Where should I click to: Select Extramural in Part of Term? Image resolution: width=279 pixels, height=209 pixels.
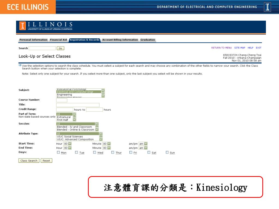pos(64,117)
